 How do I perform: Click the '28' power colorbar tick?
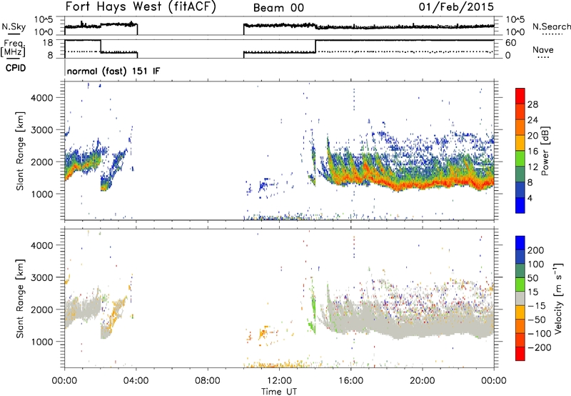pos(532,104)
